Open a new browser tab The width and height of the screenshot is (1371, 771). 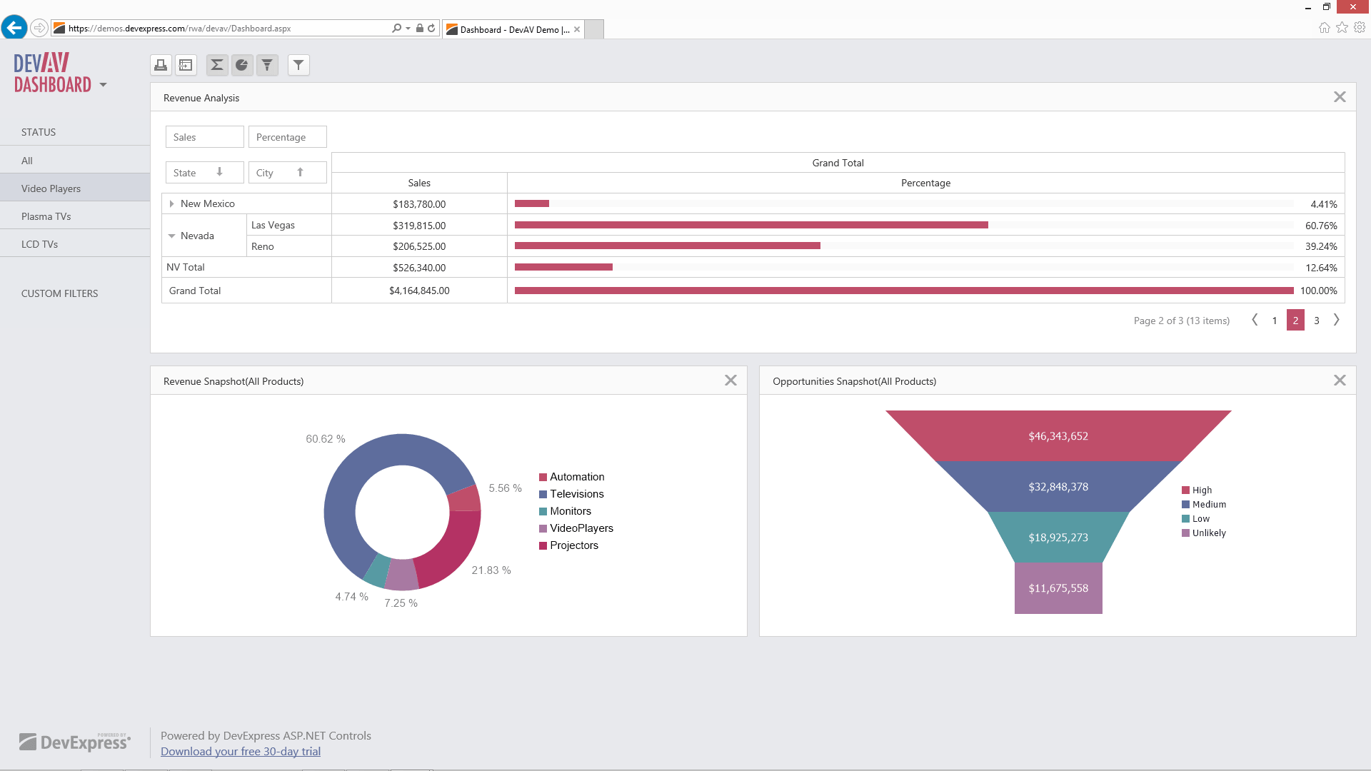pyautogui.click(x=594, y=29)
